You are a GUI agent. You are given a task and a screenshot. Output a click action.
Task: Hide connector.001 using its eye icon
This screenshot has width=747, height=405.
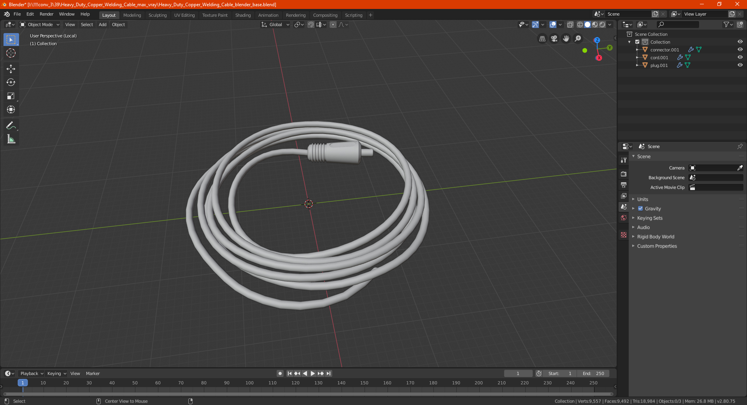[x=740, y=50]
